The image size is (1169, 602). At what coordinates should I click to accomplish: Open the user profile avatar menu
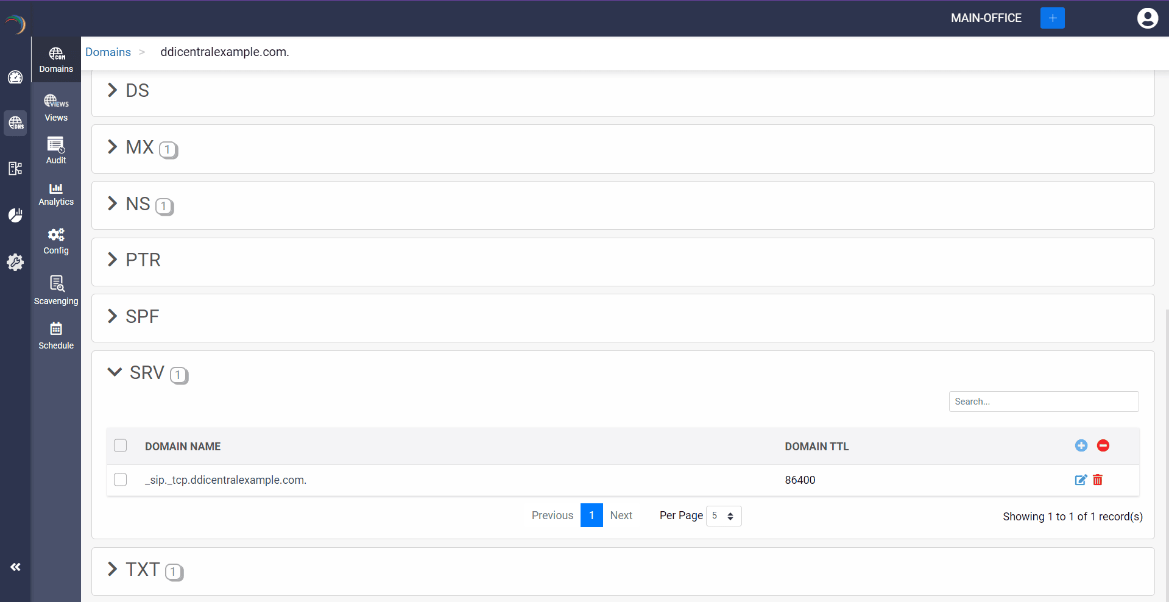[x=1148, y=18]
